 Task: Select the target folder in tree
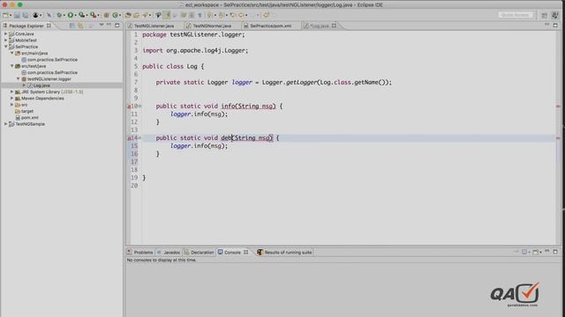coord(27,111)
